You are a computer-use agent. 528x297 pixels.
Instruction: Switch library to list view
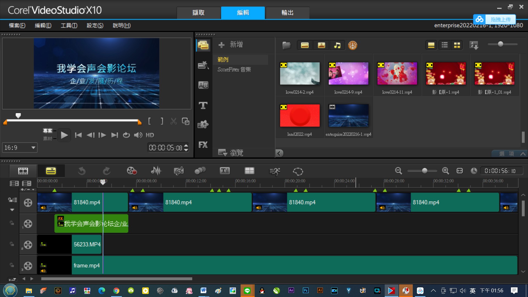click(444, 45)
